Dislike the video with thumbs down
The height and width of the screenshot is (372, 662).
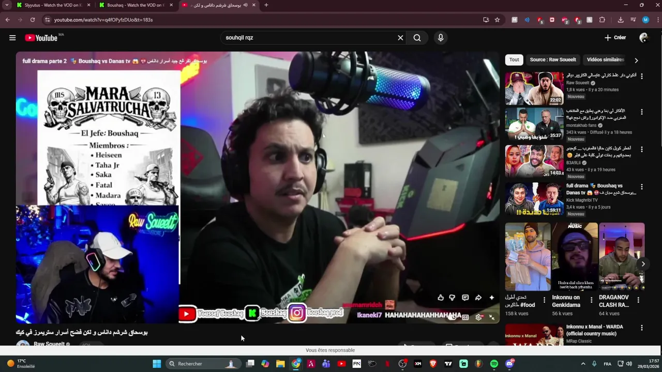point(453,298)
